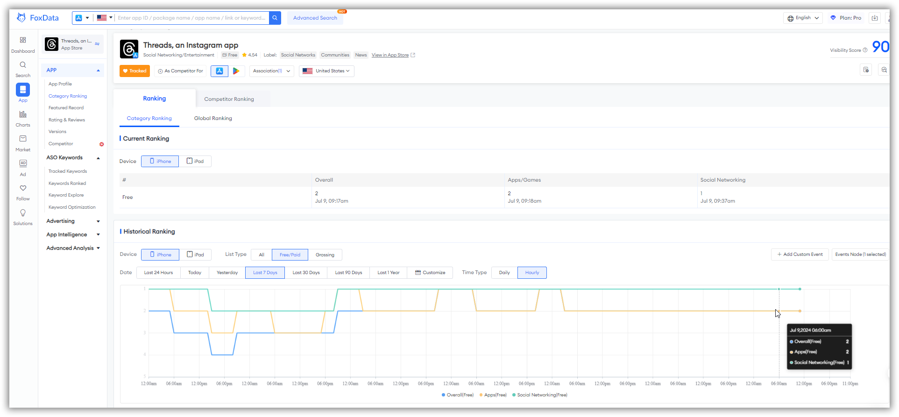Image resolution: width=899 pixels, height=417 pixels.
Task: Open the United States country dropdown
Action: (x=326, y=71)
